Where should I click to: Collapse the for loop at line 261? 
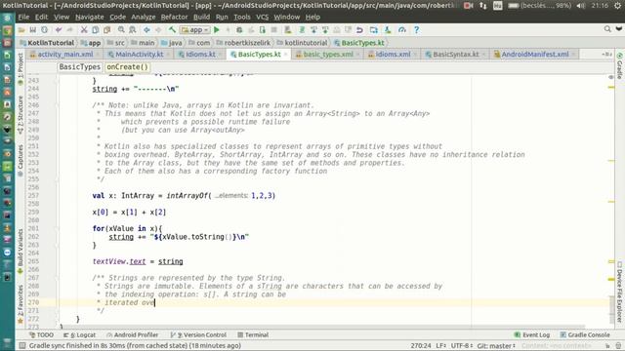coord(57,228)
